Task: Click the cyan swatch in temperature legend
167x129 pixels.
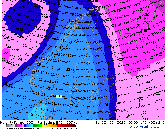Action: [32, 126]
